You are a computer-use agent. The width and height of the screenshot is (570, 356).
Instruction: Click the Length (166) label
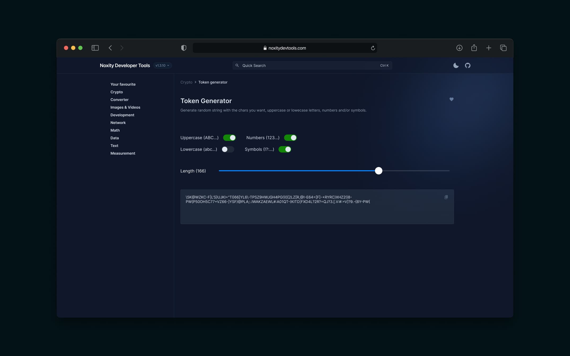(193, 171)
